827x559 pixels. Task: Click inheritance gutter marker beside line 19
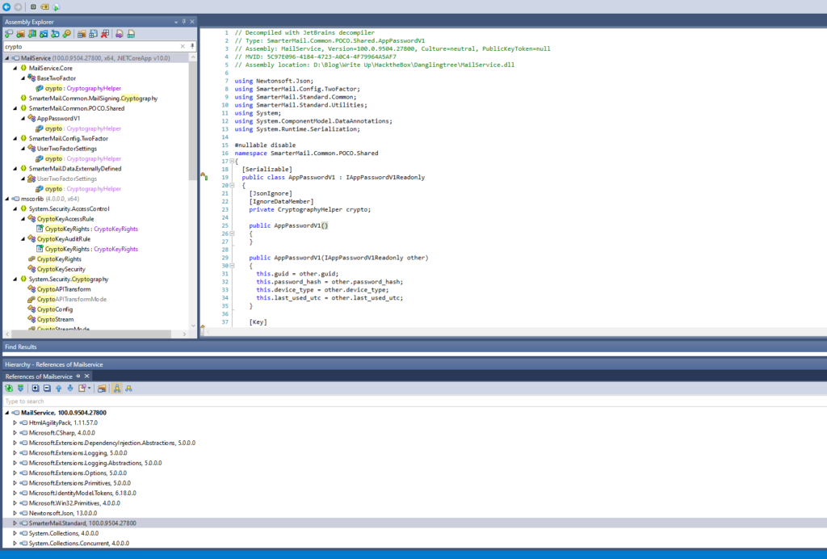pos(204,176)
